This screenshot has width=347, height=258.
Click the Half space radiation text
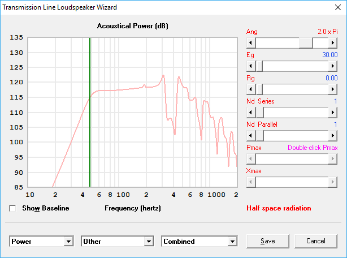[279, 208]
